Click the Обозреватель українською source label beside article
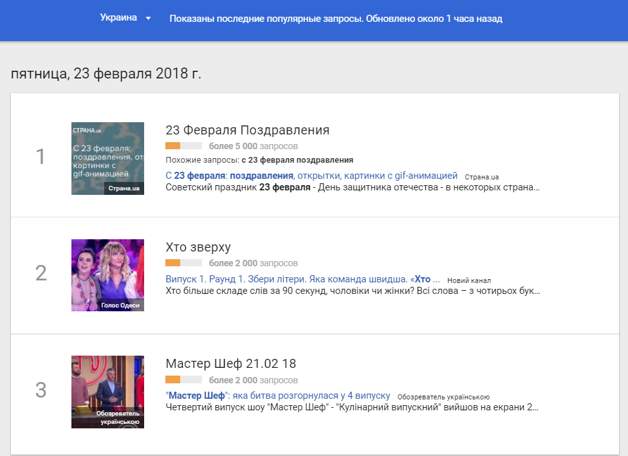628x456 pixels. tap(443, 397)
